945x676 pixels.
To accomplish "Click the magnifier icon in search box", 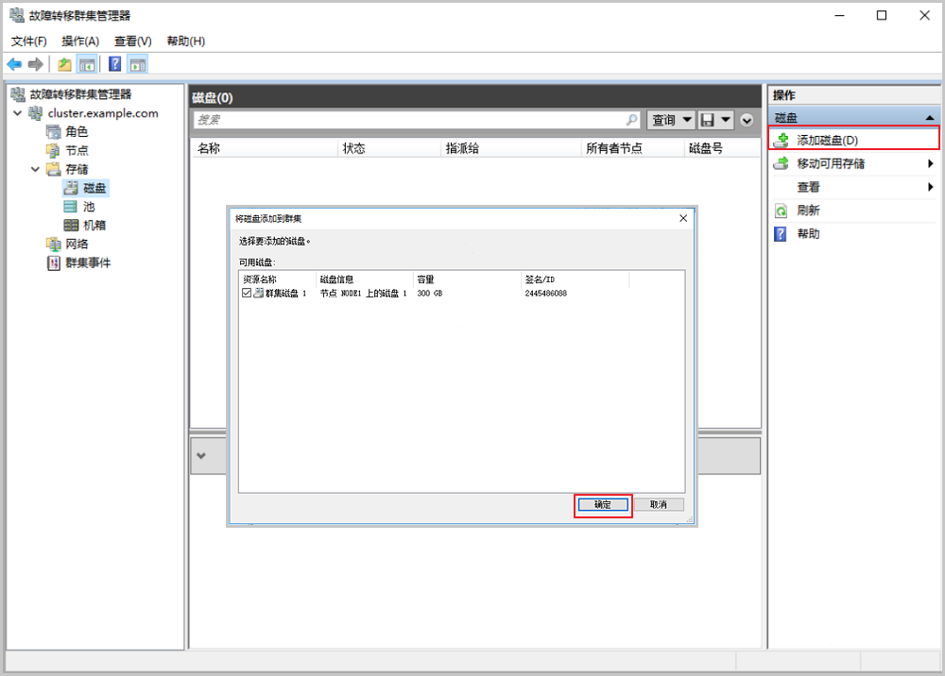I will click(632, 120).
